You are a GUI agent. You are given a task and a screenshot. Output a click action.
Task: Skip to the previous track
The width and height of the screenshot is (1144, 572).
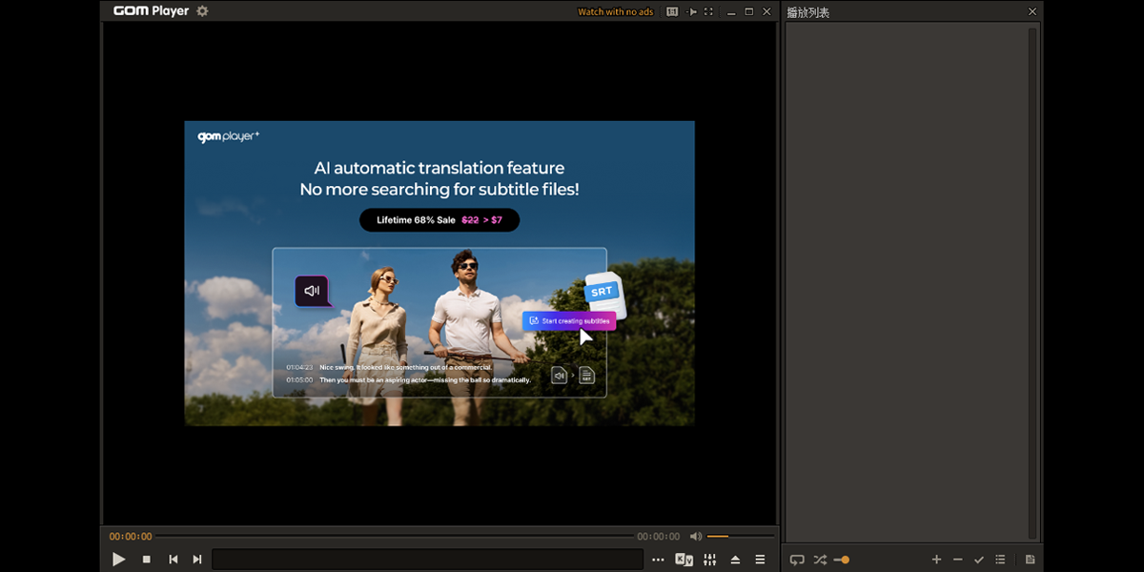pyautogui.click(x=173, y=560)
